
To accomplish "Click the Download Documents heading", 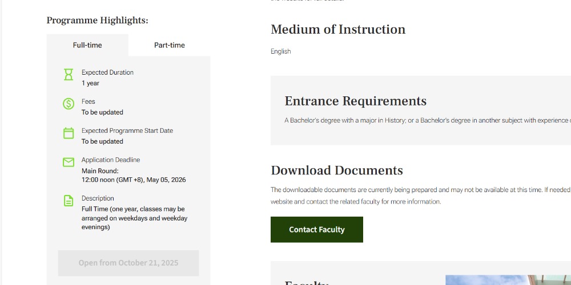I will 336,170.
